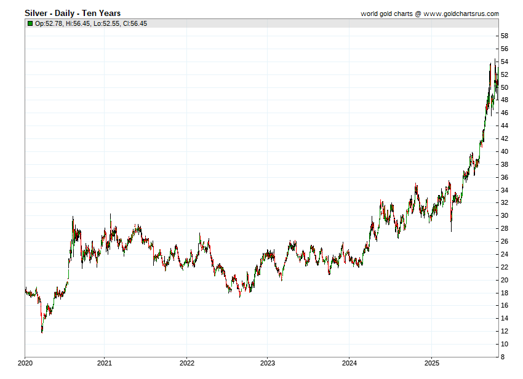This screenshot has width=523, height=379.
Task: Click the 16 price axis label
Action: click(505, 305)
